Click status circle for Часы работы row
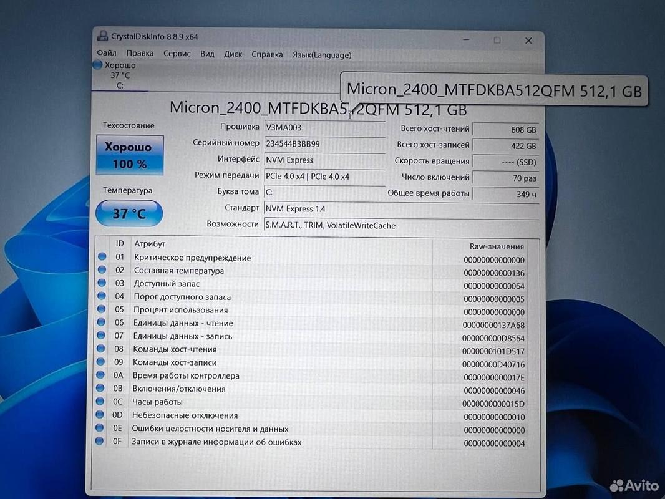Image resolution: width=665 pixels, height=499 pixels. (x=100, y=401)
